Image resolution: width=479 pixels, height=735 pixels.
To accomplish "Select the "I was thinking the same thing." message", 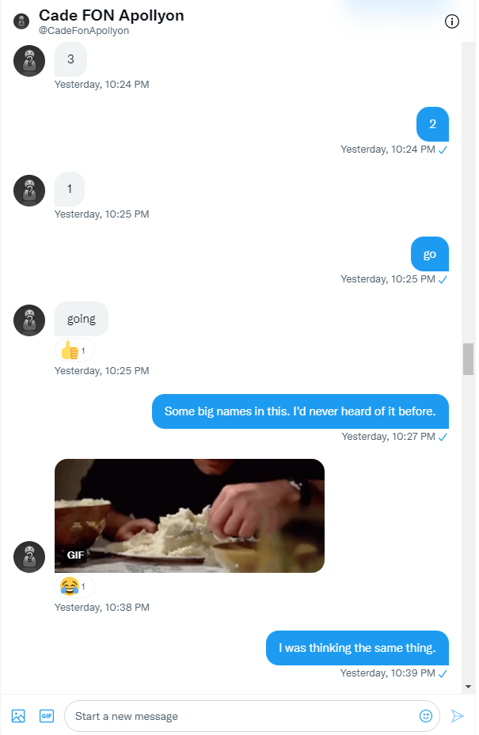I will (x=357, y=648).
